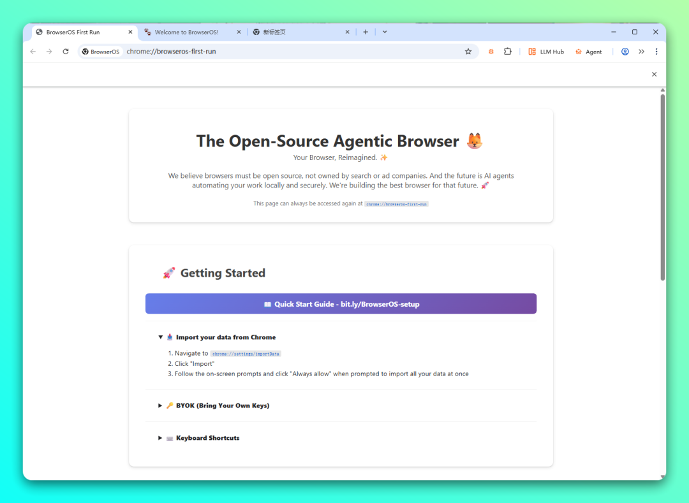Image resolution: width=689 pixels, height=503 pixels.
Task: Reload the page with the refresh icon
Action: pos(66,52)
